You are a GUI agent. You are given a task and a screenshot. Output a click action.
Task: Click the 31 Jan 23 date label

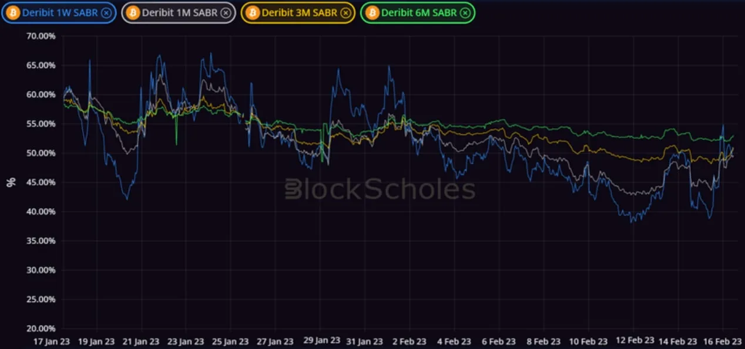(364, 341)
